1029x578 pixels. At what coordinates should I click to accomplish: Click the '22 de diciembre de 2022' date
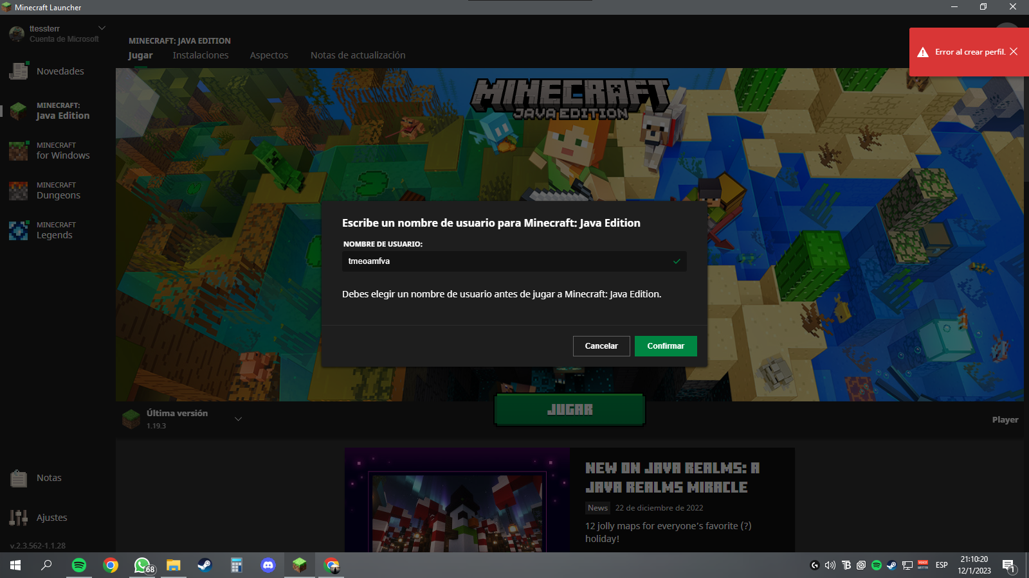pos(659,508)
